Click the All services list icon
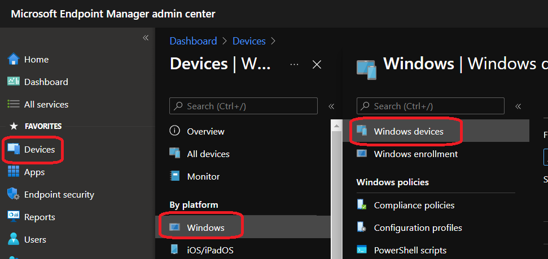This screenshot has width=548, height=259. point(14,104)
